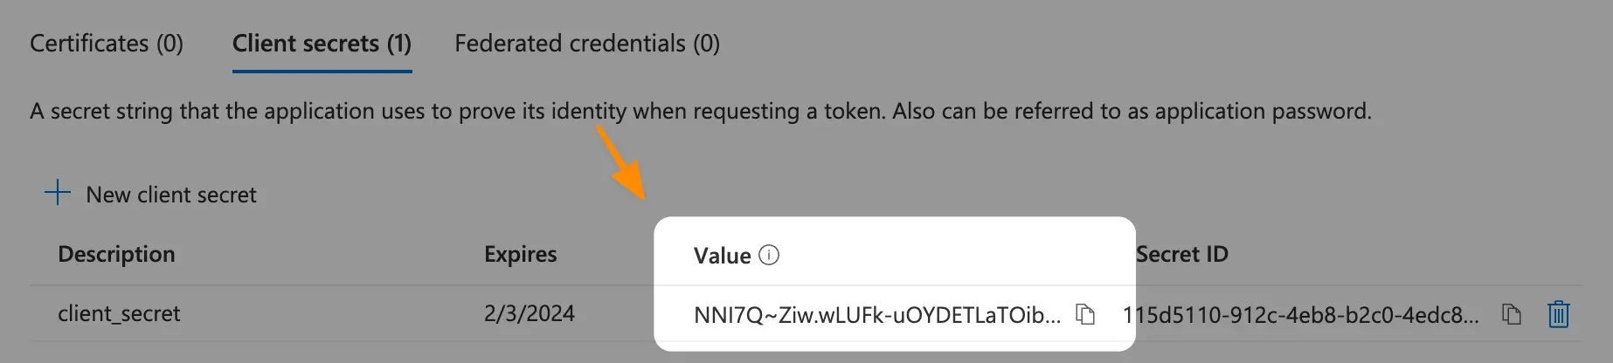1613x363 pixels.
Task: Select the client_secret description cell
Action: (119, 314)
